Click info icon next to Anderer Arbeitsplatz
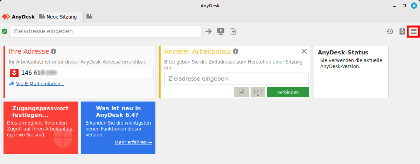The height and width of the screenshot is (164, 420). pos(236,51)
